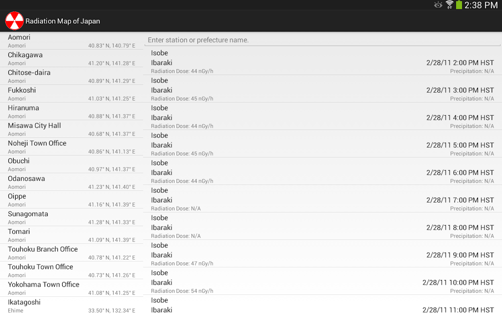The image size is (502, 314).
Task: Open Yokohama Town Office station
Action: [x=72, y=288]
